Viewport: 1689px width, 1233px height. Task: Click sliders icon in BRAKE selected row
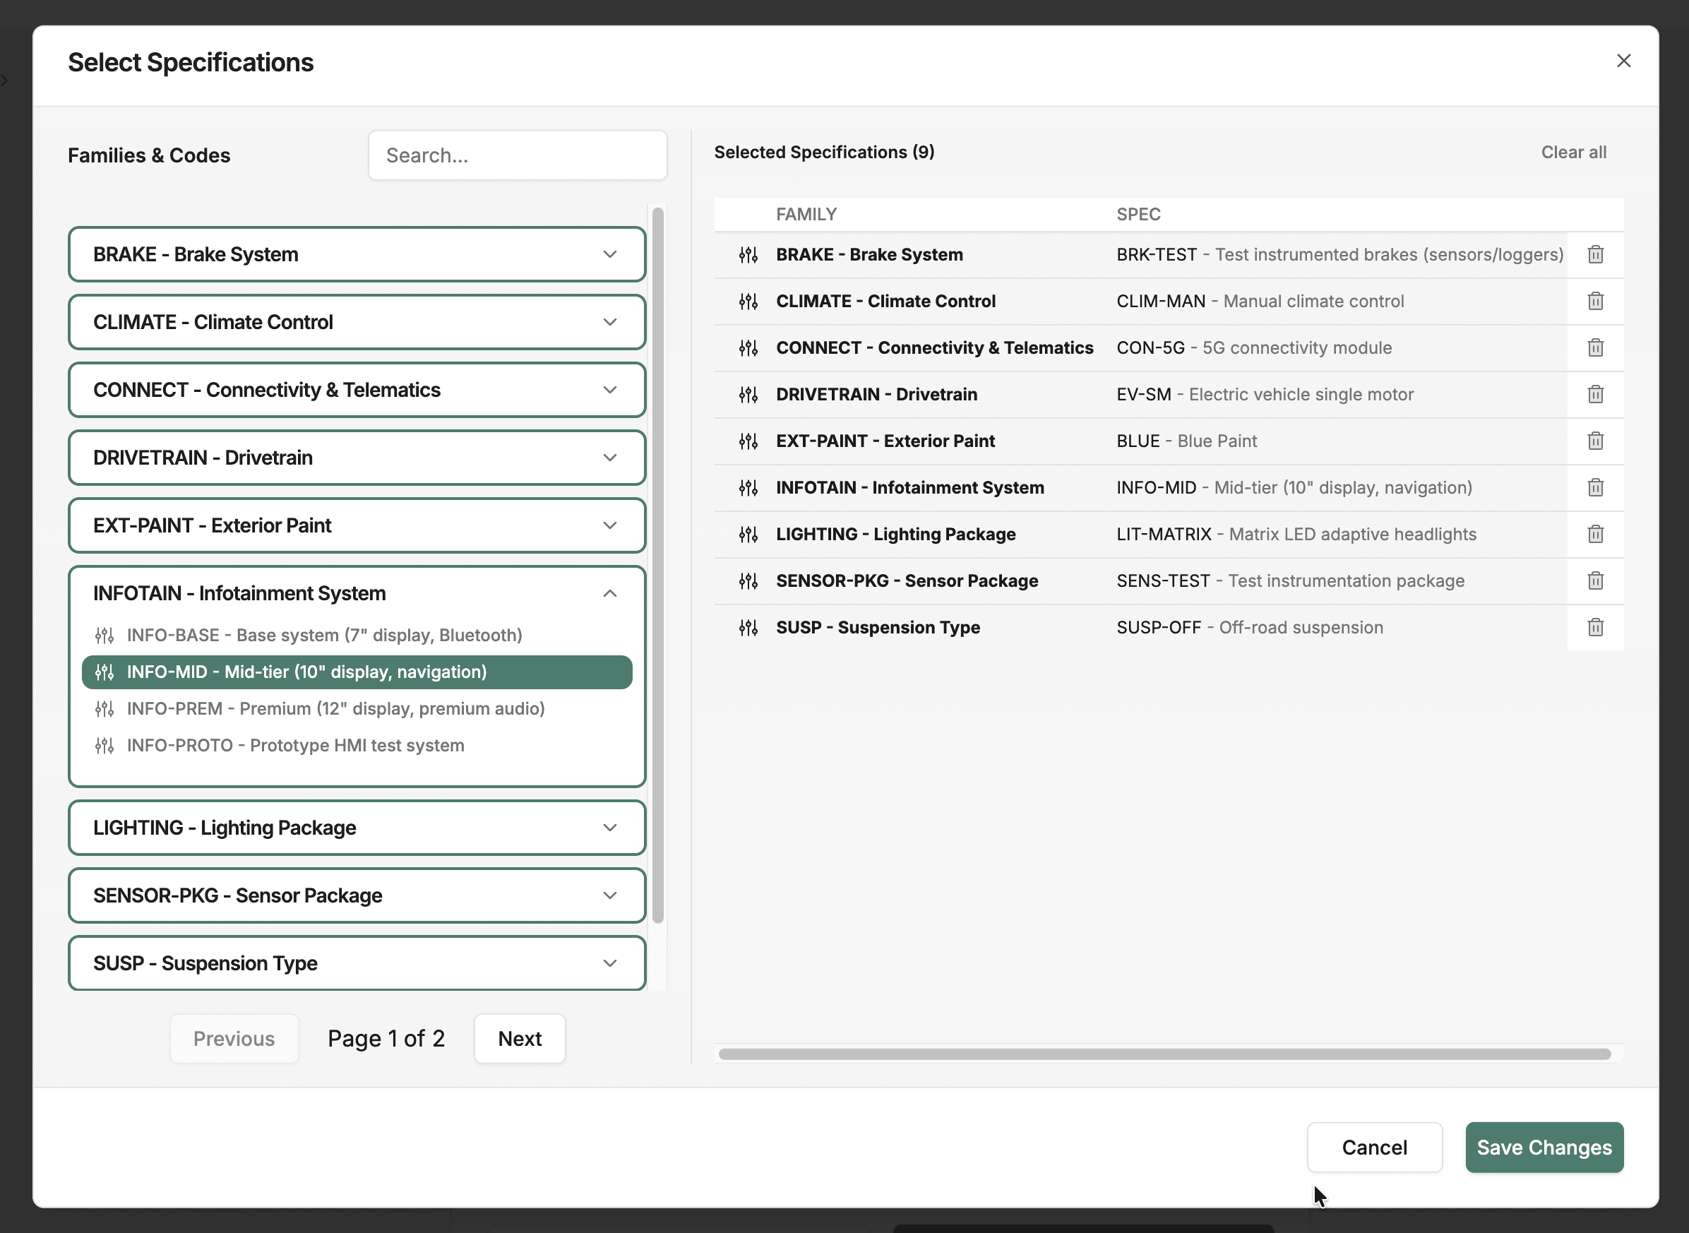(748, 254)
